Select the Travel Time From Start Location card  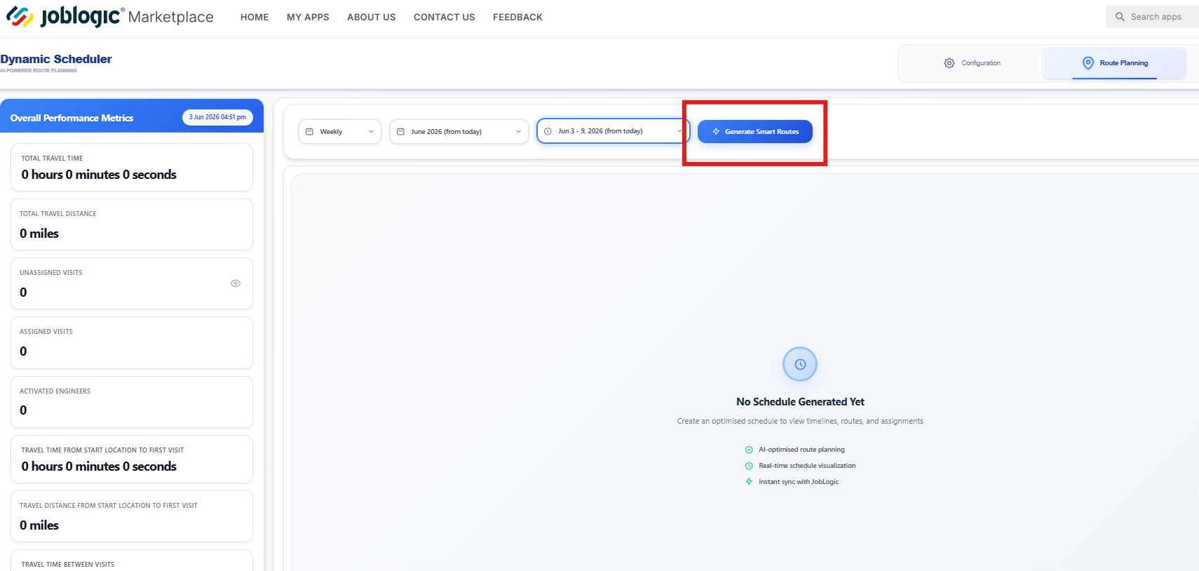[132, 459]
